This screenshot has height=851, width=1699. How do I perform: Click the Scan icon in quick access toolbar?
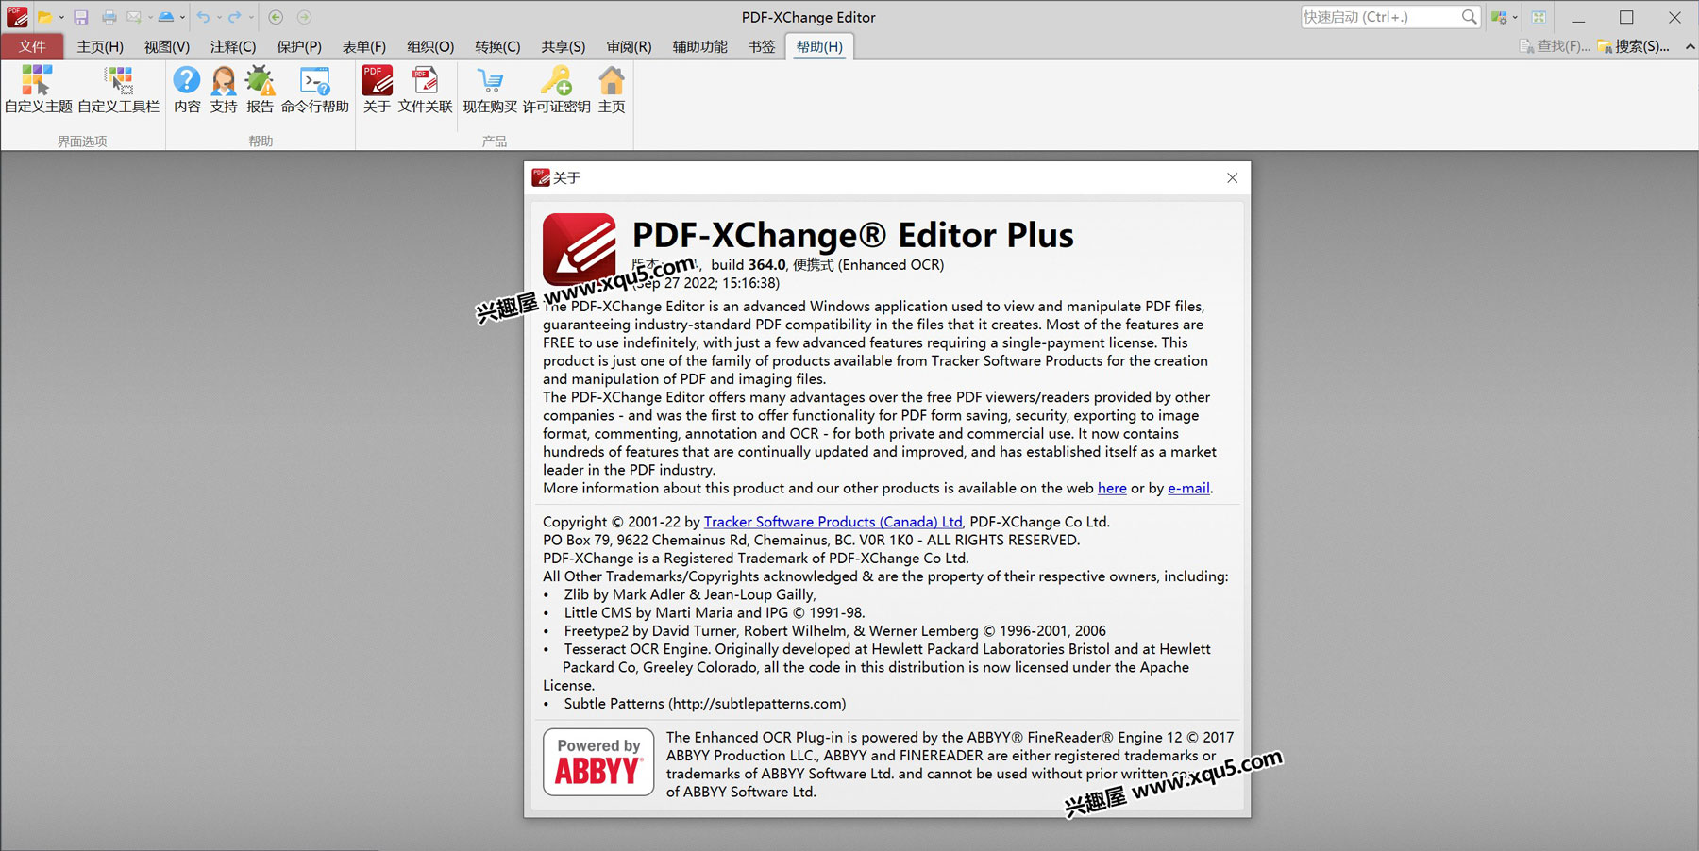tap(166, 17)
